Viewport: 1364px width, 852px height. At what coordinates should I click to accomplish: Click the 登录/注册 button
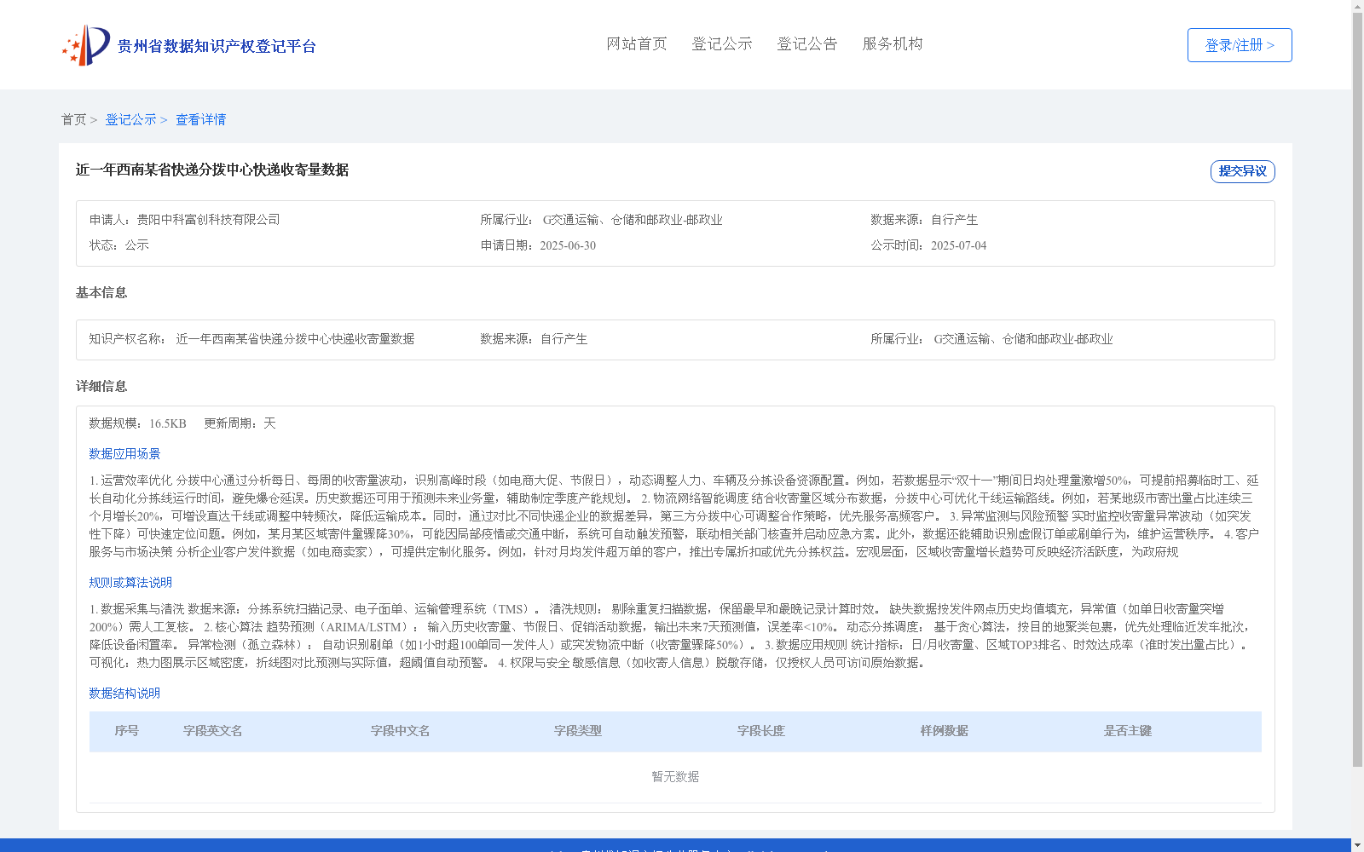1240,45
